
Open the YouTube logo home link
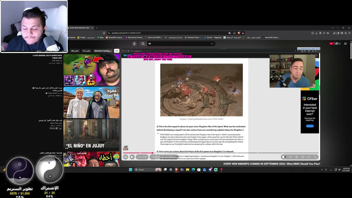tap(335, 43)
